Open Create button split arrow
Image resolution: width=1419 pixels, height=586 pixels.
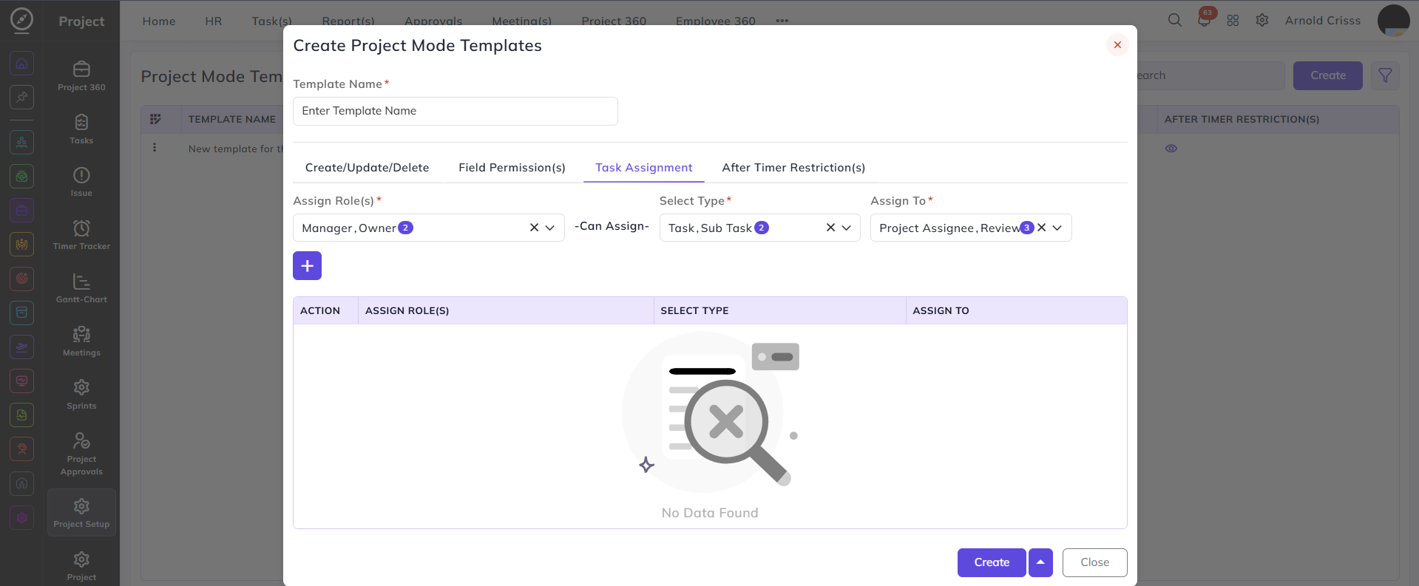click(x=1040, y=562)
